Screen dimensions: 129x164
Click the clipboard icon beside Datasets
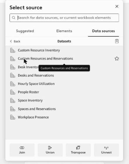pyautogui.click(x=117, y=41)
